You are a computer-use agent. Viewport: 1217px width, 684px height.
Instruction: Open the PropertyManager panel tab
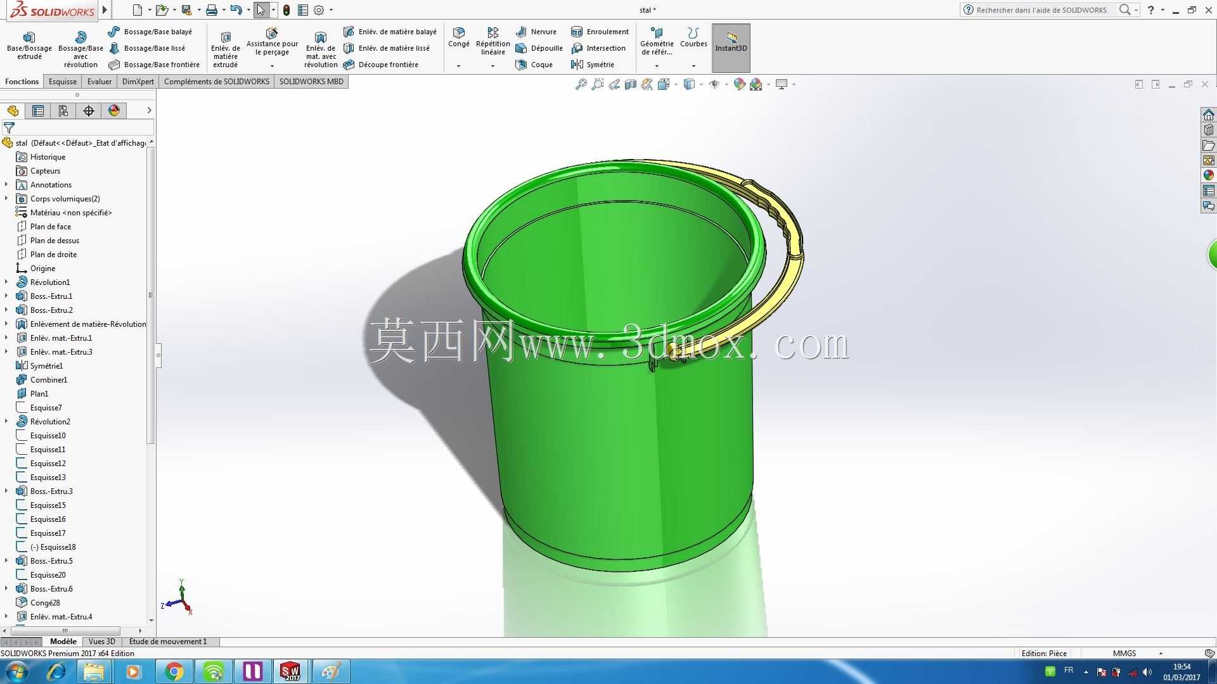pyautogui.click(x=38, y=111)
